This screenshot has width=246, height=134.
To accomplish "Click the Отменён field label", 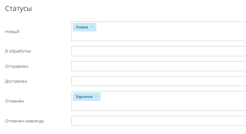I will [x=14, y=101].
